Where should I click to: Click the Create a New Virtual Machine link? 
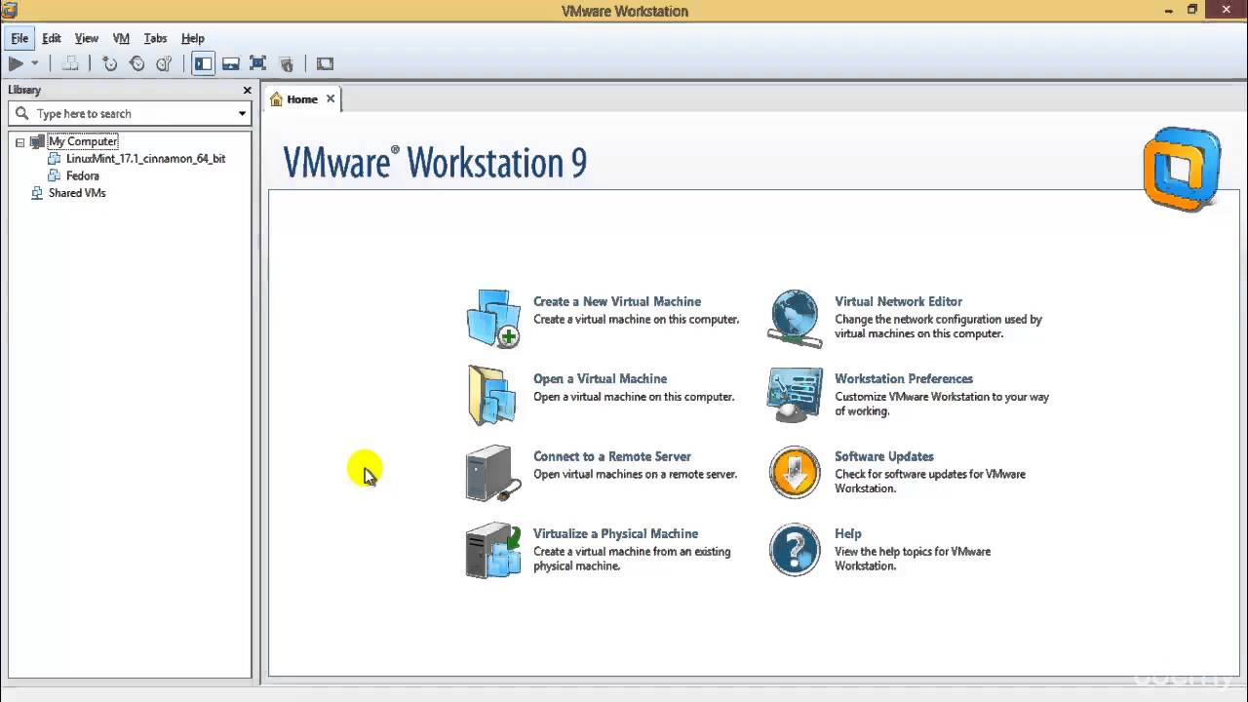(x=617, y=301)
